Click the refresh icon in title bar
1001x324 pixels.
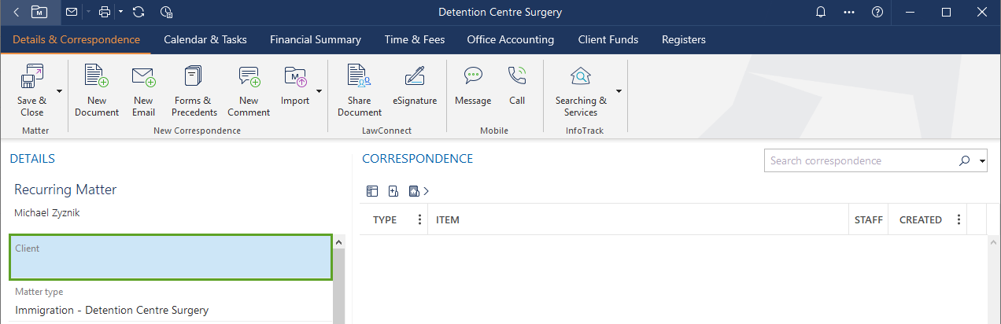139,13
